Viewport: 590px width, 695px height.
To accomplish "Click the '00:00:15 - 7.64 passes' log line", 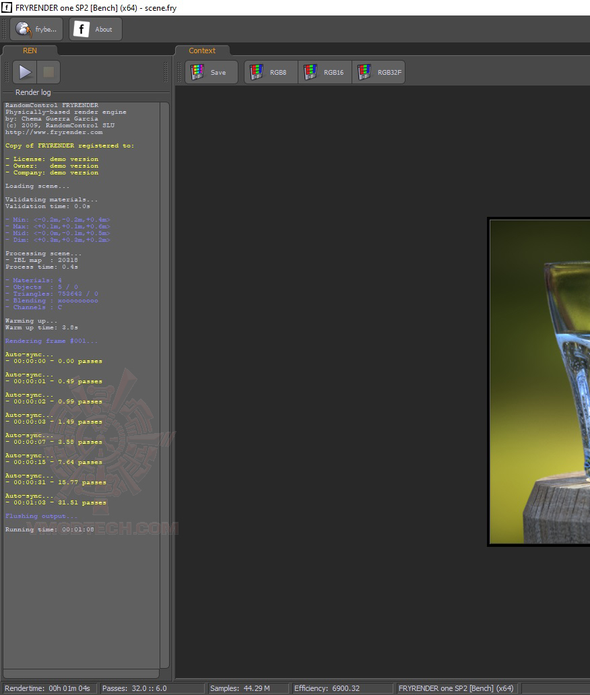I will [54, 462].
